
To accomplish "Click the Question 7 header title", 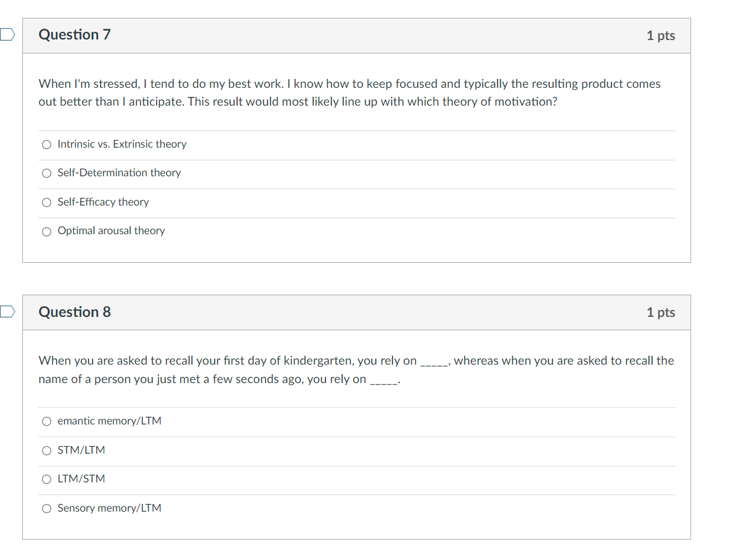I will pyautogui.click(x=75, y=34).
